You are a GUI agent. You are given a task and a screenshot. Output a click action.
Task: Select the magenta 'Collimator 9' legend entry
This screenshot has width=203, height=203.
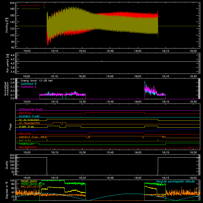point(28,87)
